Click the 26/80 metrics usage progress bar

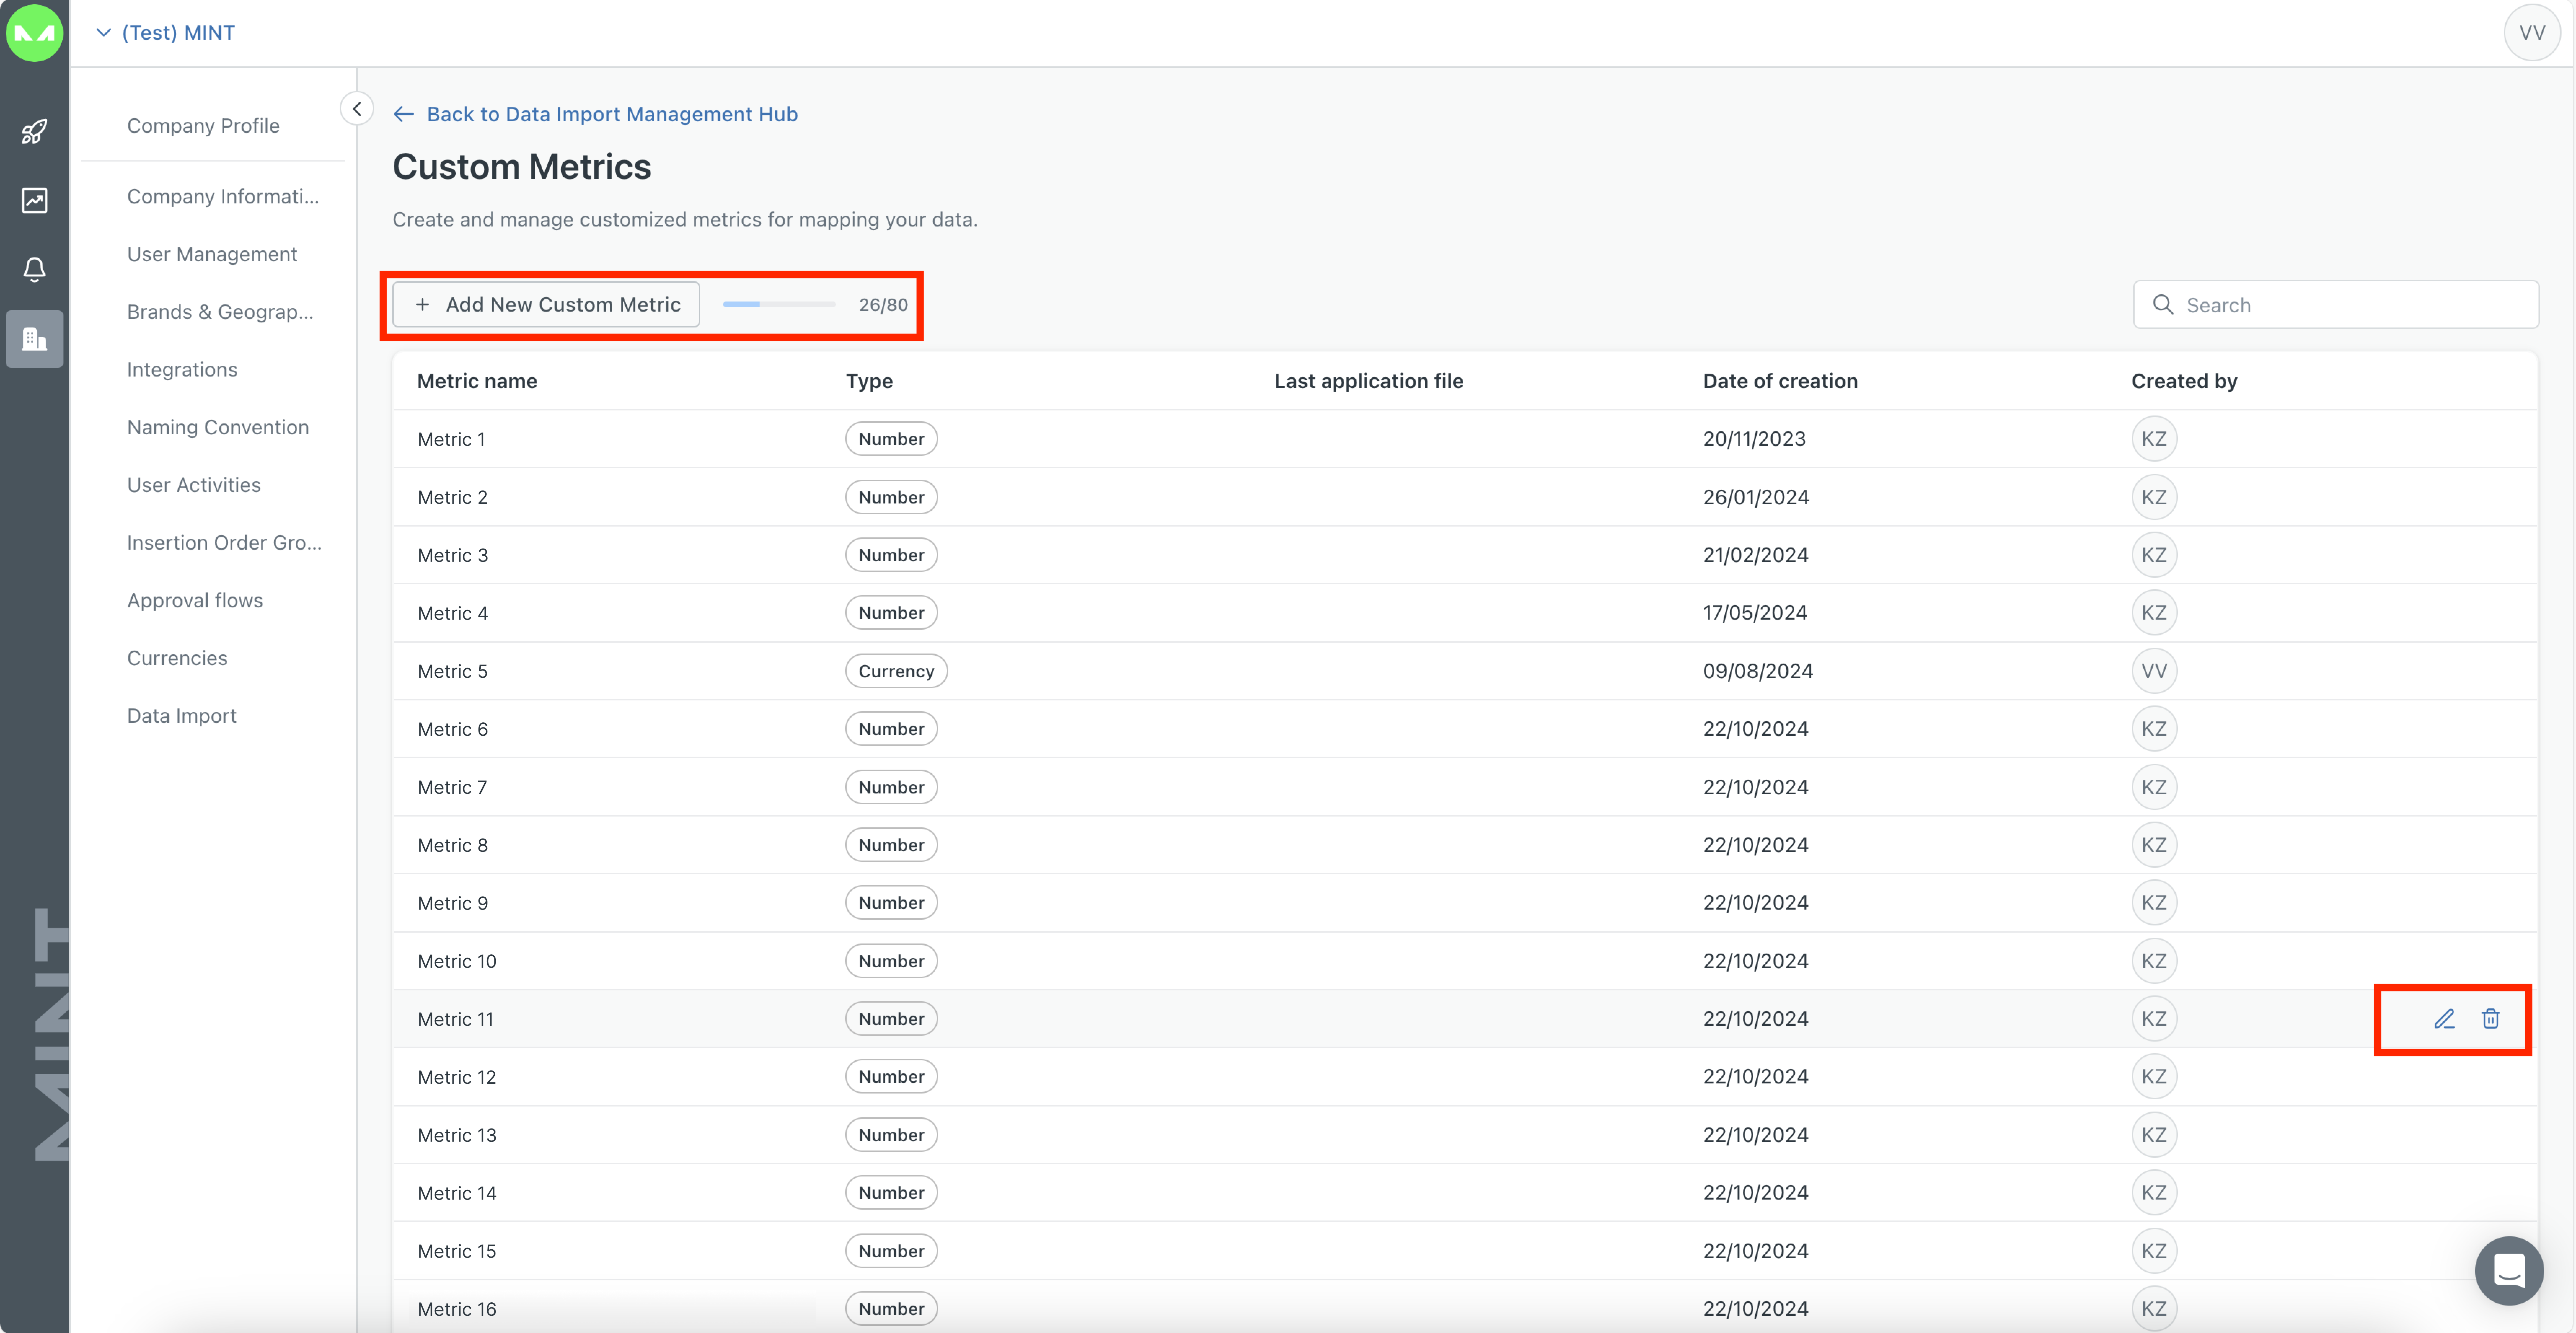coord(779,304)
